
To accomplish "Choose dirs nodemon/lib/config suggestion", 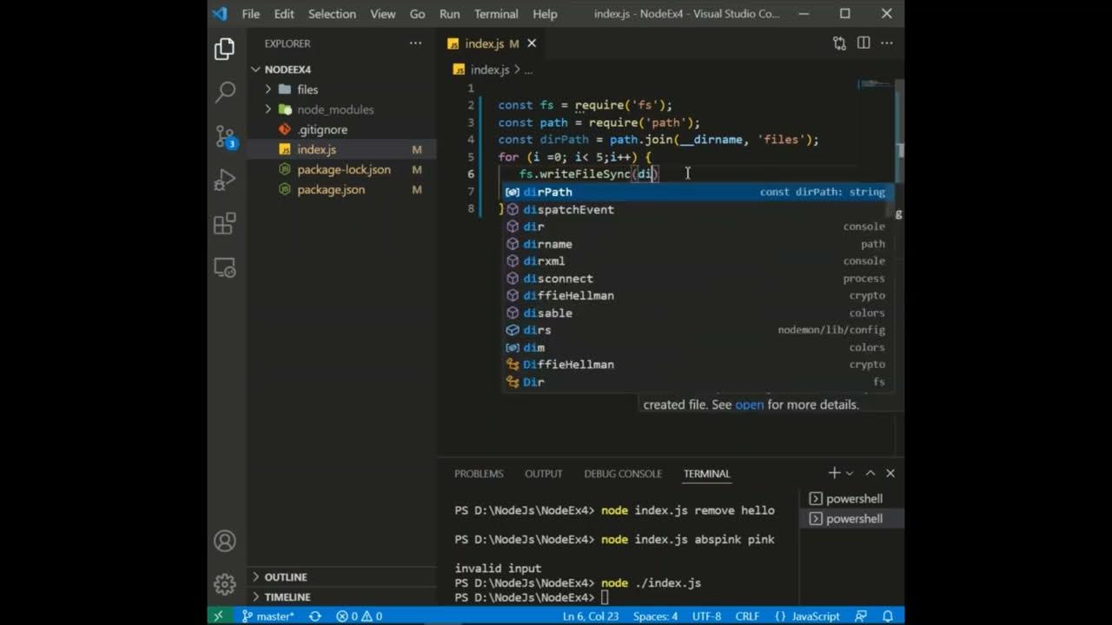I will pos(698,330).
